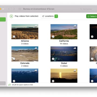
Task: Click the 'Dubai' label
Action: pos(64,63)
